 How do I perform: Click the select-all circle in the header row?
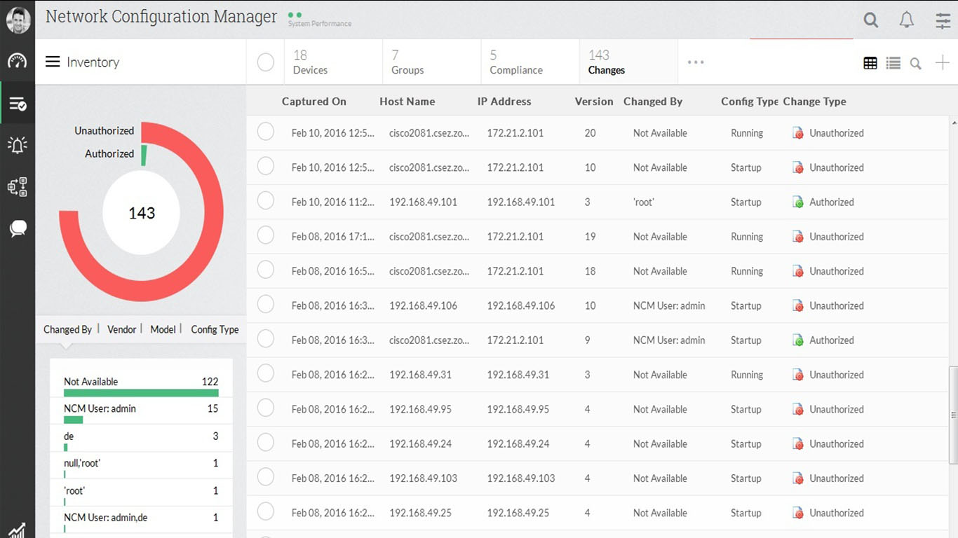point(265,62)
